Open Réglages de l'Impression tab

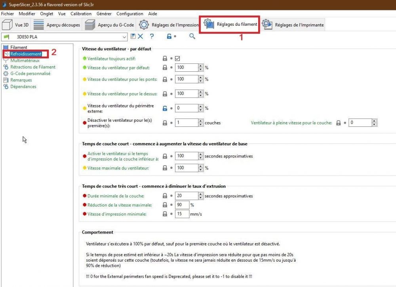[x=169, y=25]
